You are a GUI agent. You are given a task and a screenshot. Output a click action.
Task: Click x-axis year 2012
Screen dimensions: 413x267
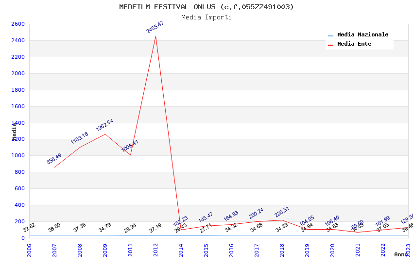pyautogui.click(x=155, y=250)
